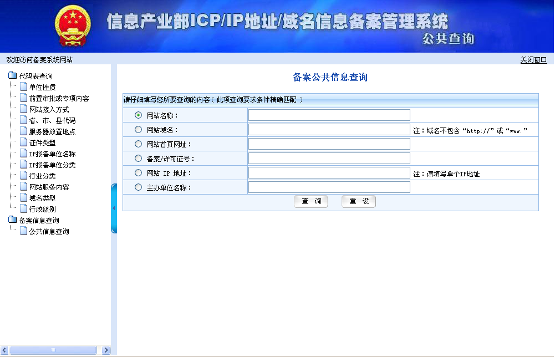Screen dimensions: 555x357
Task: Click the document icon beside 网站服务内容
Action: (24, 186)
